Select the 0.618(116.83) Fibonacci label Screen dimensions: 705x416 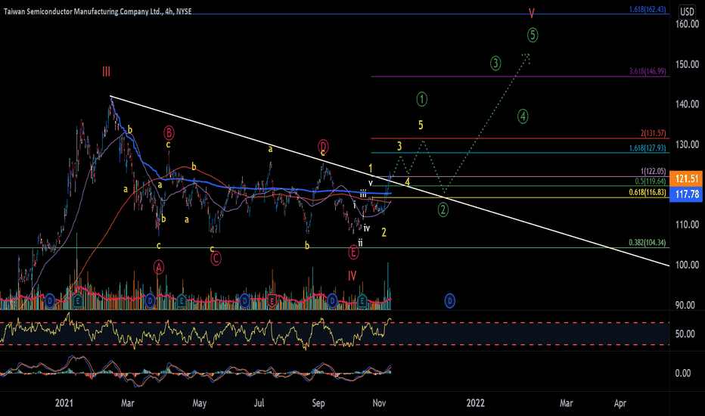click(x=648, y=192)
